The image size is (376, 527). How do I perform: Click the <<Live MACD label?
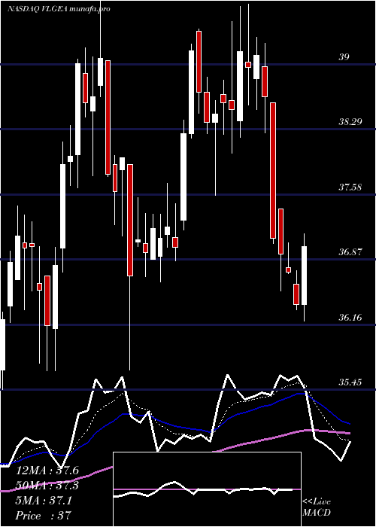pos(317,507)
